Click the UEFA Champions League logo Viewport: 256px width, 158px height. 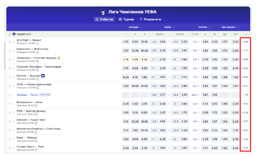[x=103, y=12]
